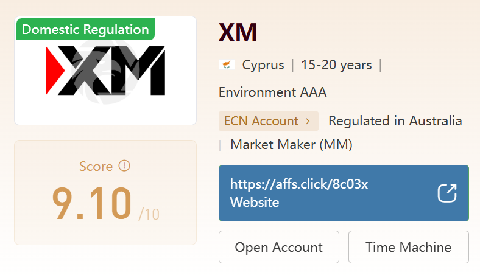Click the Domestic Regulation badge
Screen dimensions: 480x275
point(85,29)
